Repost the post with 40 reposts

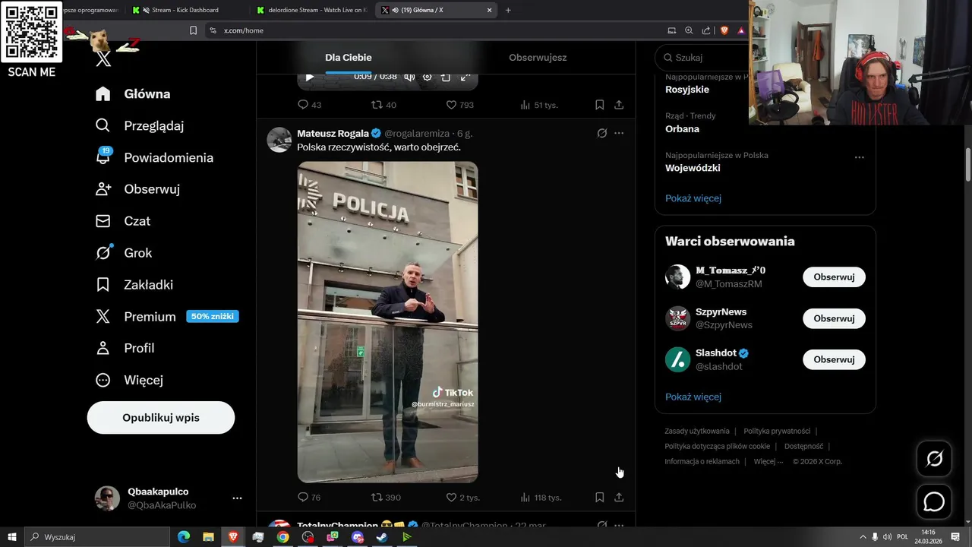click(383, 105)
